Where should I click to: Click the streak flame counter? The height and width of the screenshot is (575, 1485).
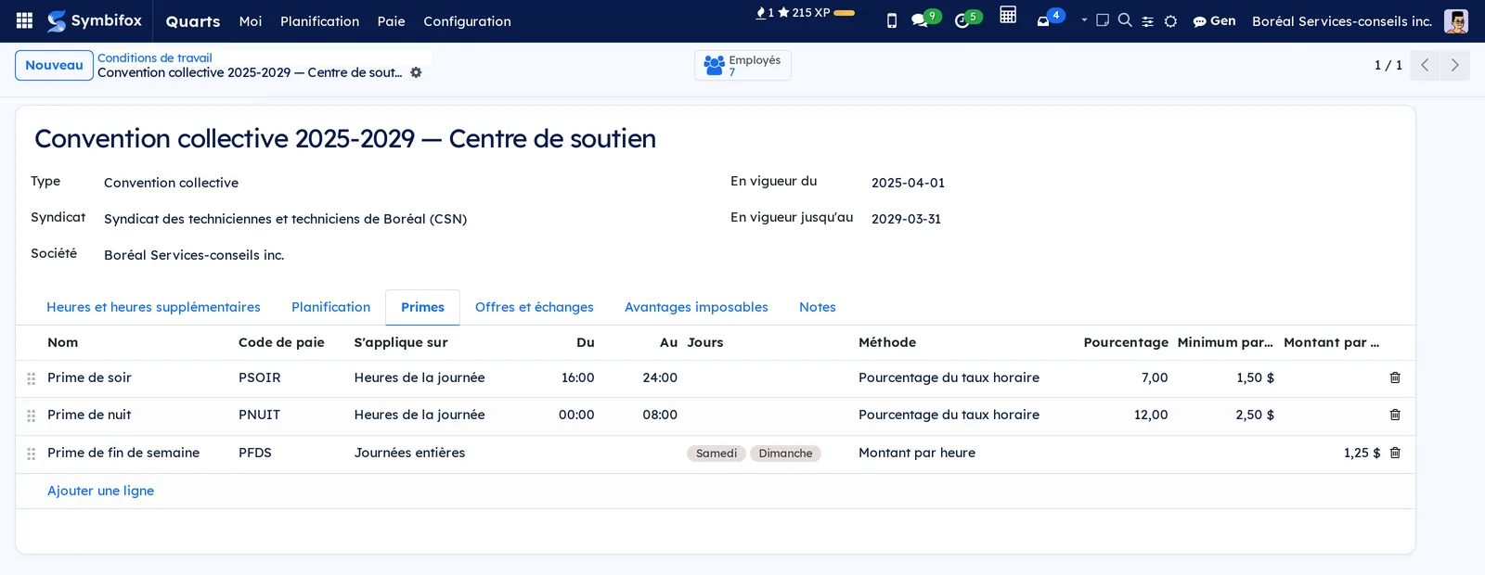[x=765, y=13]
